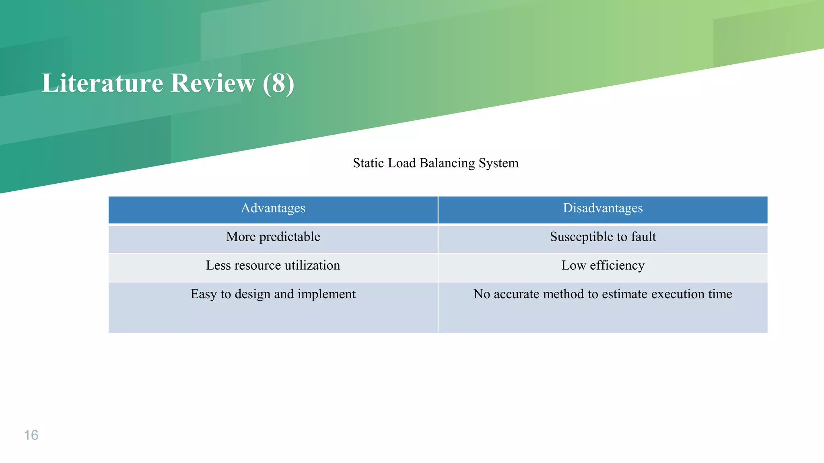This screenshot has width=824, height=463.
Task: Click the Disadvantages column header
Action: [603, 210]
